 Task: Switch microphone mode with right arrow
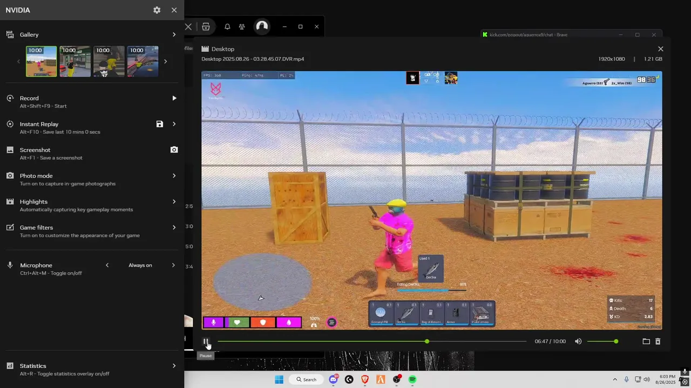tap(173, 265)
